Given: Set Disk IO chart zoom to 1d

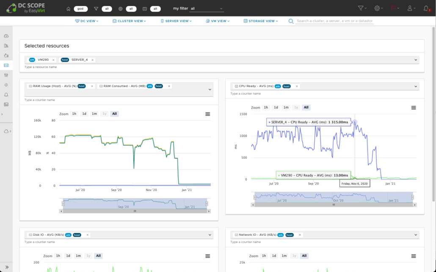Looking at the screenshot, I should pos(68,256).
